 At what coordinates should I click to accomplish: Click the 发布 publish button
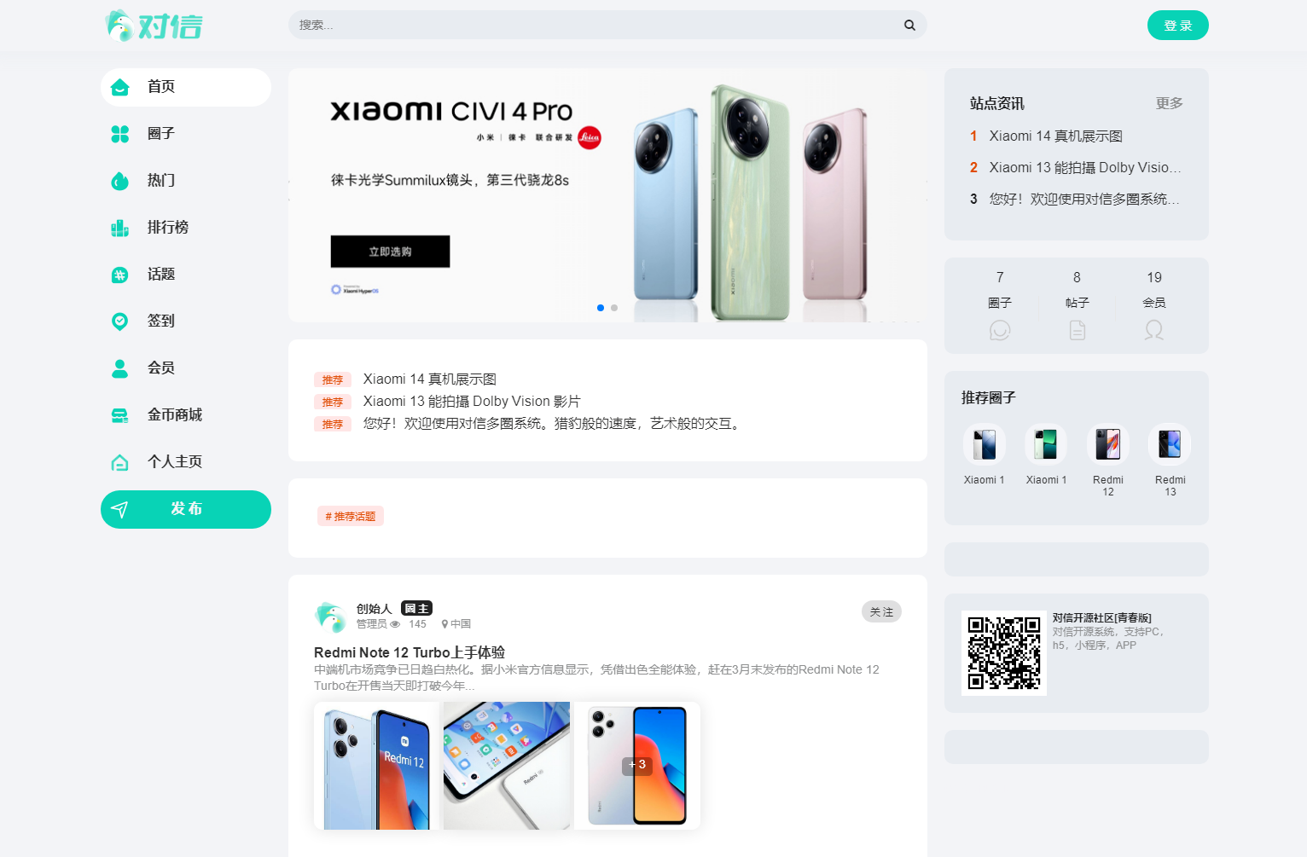coord(186,509)
